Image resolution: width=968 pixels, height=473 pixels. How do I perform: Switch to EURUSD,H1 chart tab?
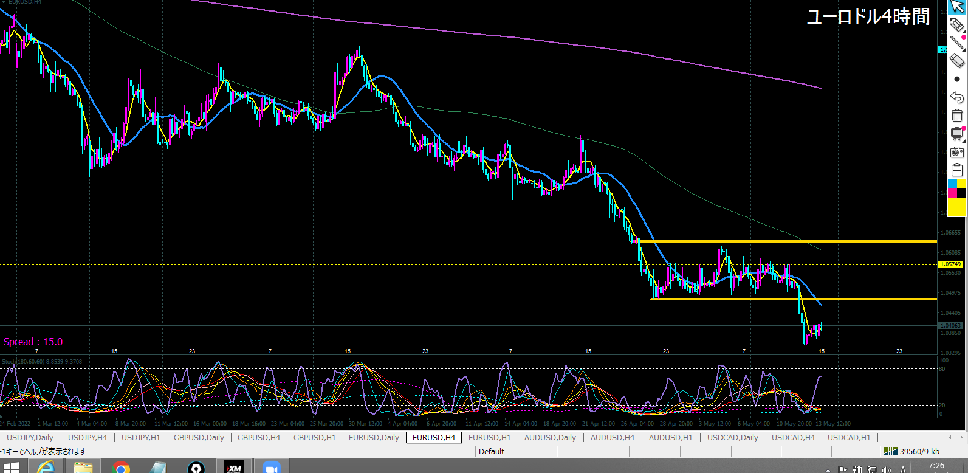pos(490,437)
